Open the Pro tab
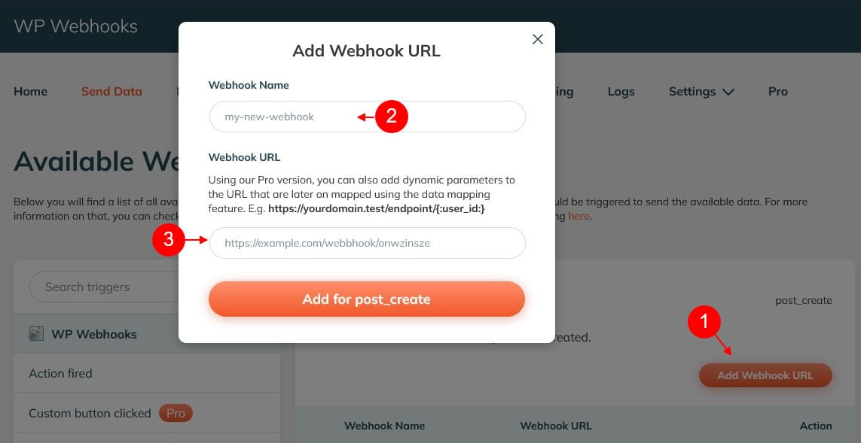861x443 pixels. 777,92
